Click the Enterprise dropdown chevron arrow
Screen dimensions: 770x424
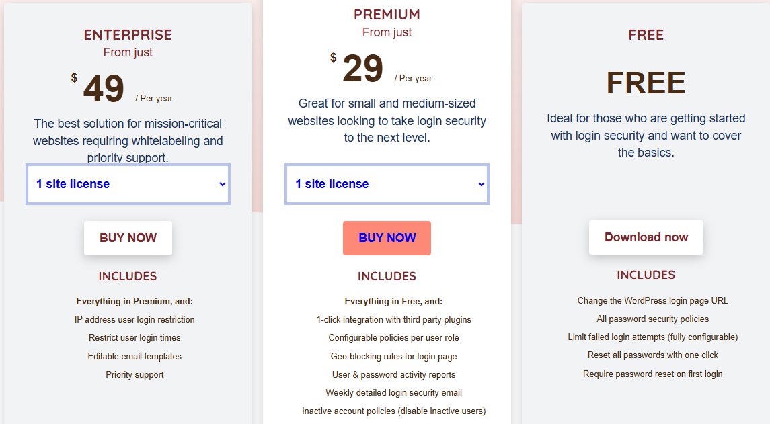tap(223, 184)
